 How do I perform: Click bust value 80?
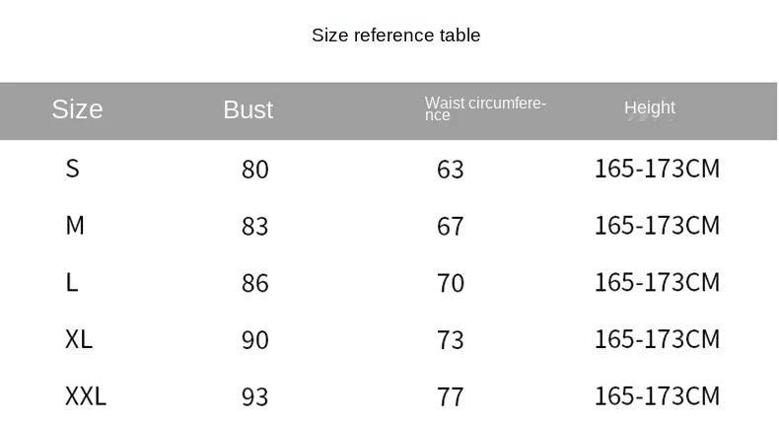254,170
